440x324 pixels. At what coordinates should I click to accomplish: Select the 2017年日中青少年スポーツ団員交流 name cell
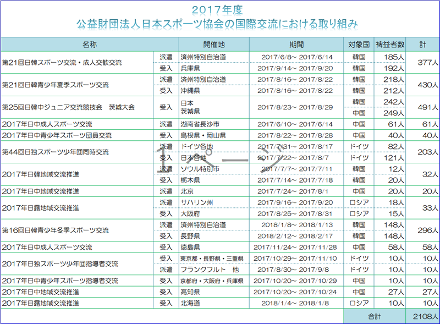(x=77, y=135)
